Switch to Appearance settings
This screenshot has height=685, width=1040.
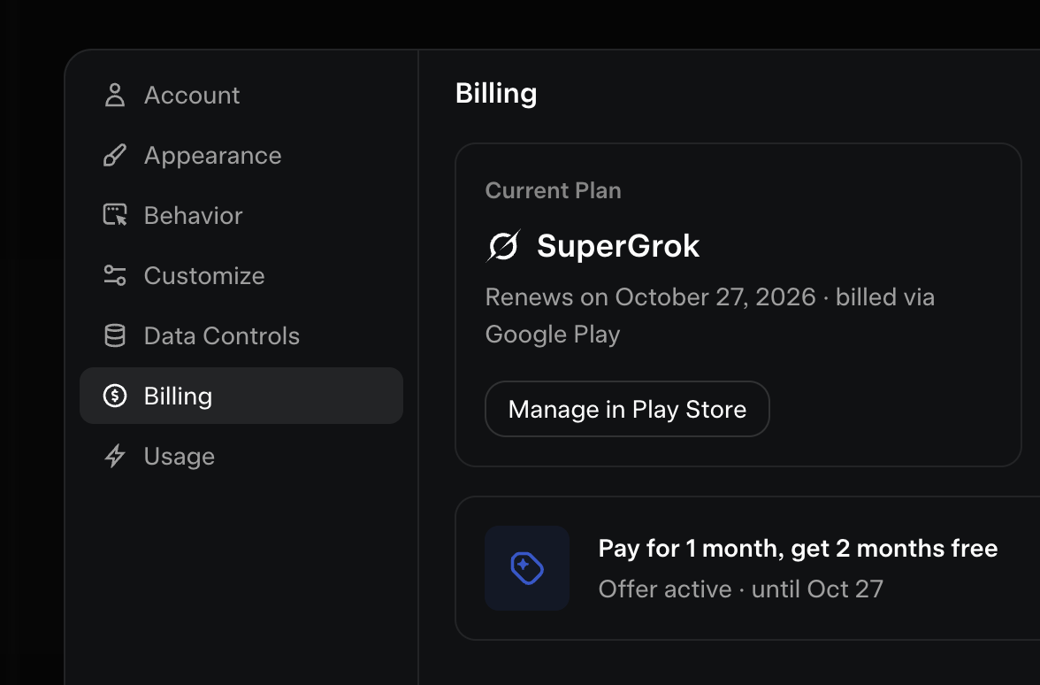tap(241, 156)
